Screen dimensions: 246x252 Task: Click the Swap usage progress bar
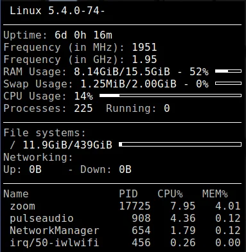coord(228,83)
